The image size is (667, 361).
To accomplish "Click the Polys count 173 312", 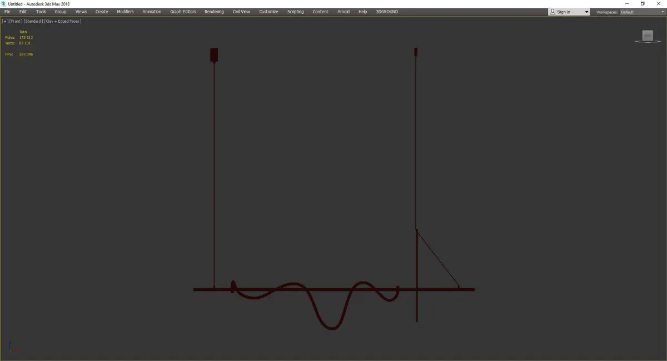I will pos(26,37).
